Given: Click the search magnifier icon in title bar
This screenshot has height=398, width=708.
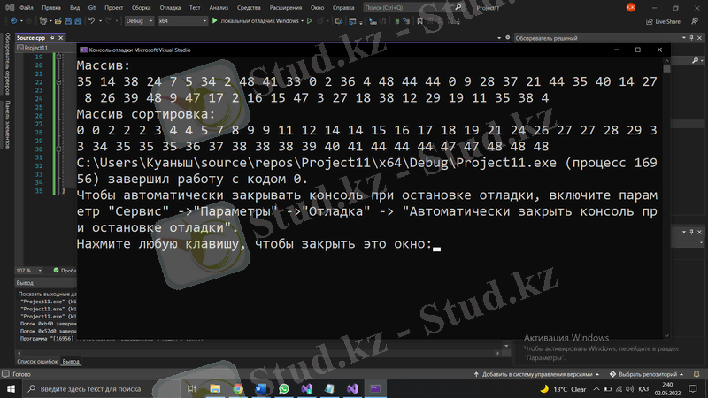Looking at the screenshot, I should click(458, 7).
